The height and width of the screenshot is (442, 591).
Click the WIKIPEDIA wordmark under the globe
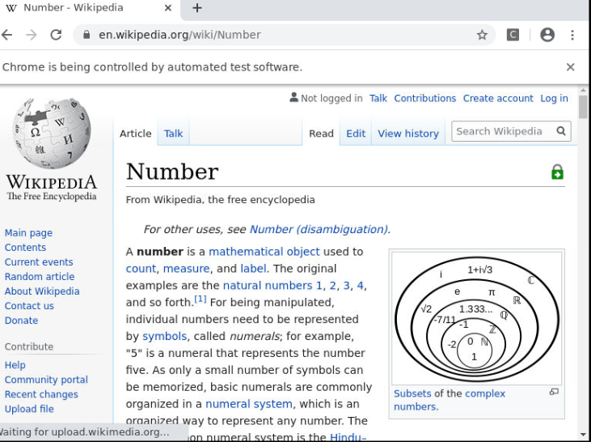point(52,182)
